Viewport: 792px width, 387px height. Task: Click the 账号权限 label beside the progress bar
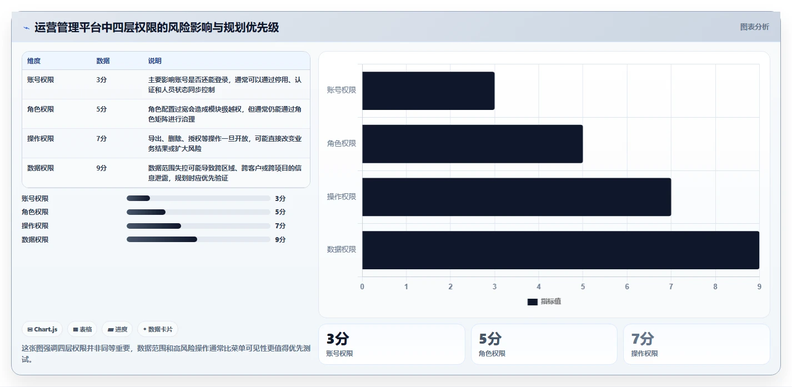click(x=35, y=198)
